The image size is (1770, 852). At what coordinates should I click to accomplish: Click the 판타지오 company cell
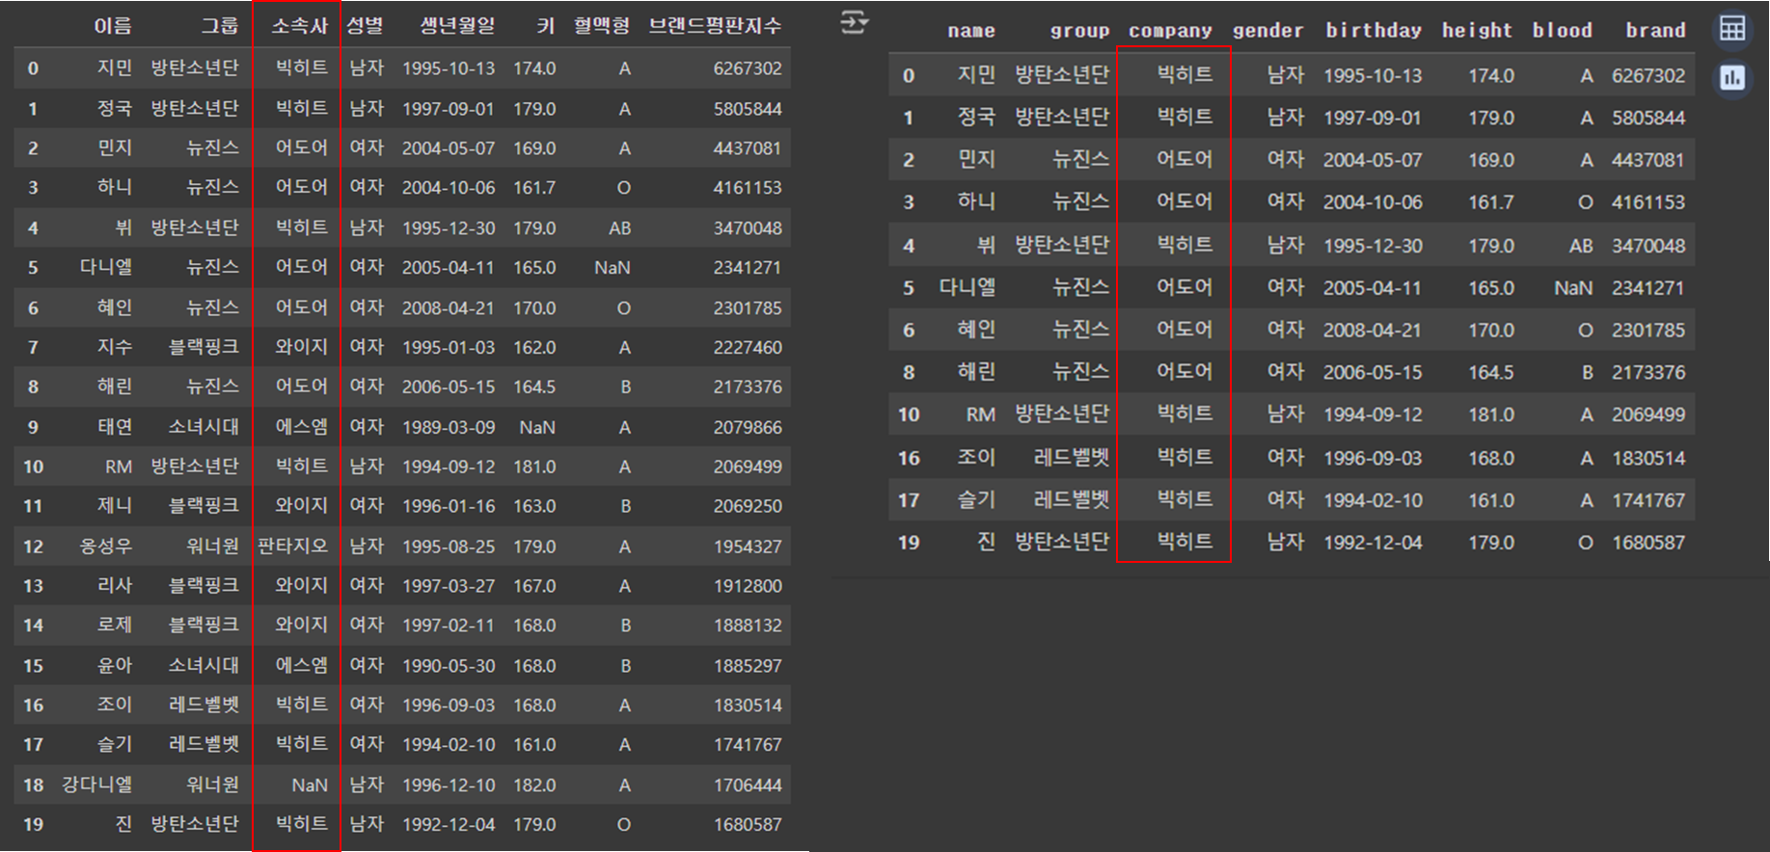pos(292,546)
